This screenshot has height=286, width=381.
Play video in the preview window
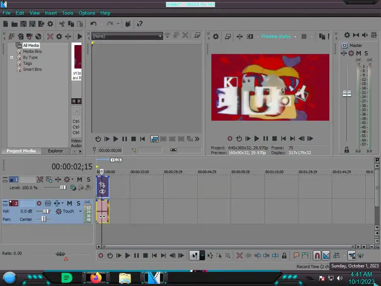[257, 139]
